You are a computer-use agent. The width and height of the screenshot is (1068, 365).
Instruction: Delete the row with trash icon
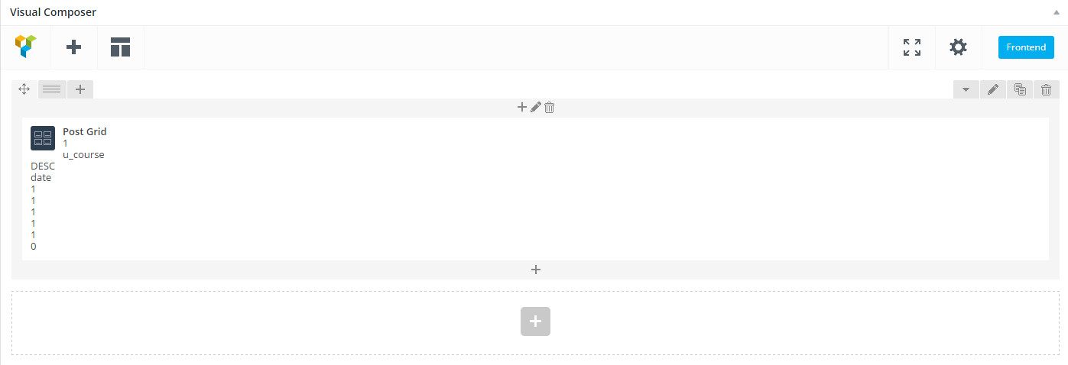[1047, 89]
